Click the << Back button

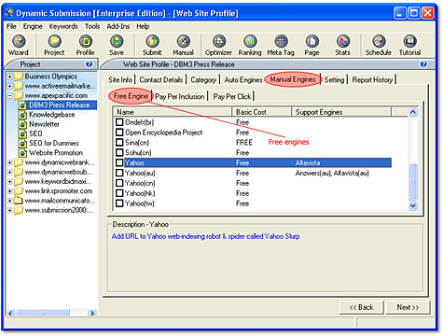pos(362,307)
